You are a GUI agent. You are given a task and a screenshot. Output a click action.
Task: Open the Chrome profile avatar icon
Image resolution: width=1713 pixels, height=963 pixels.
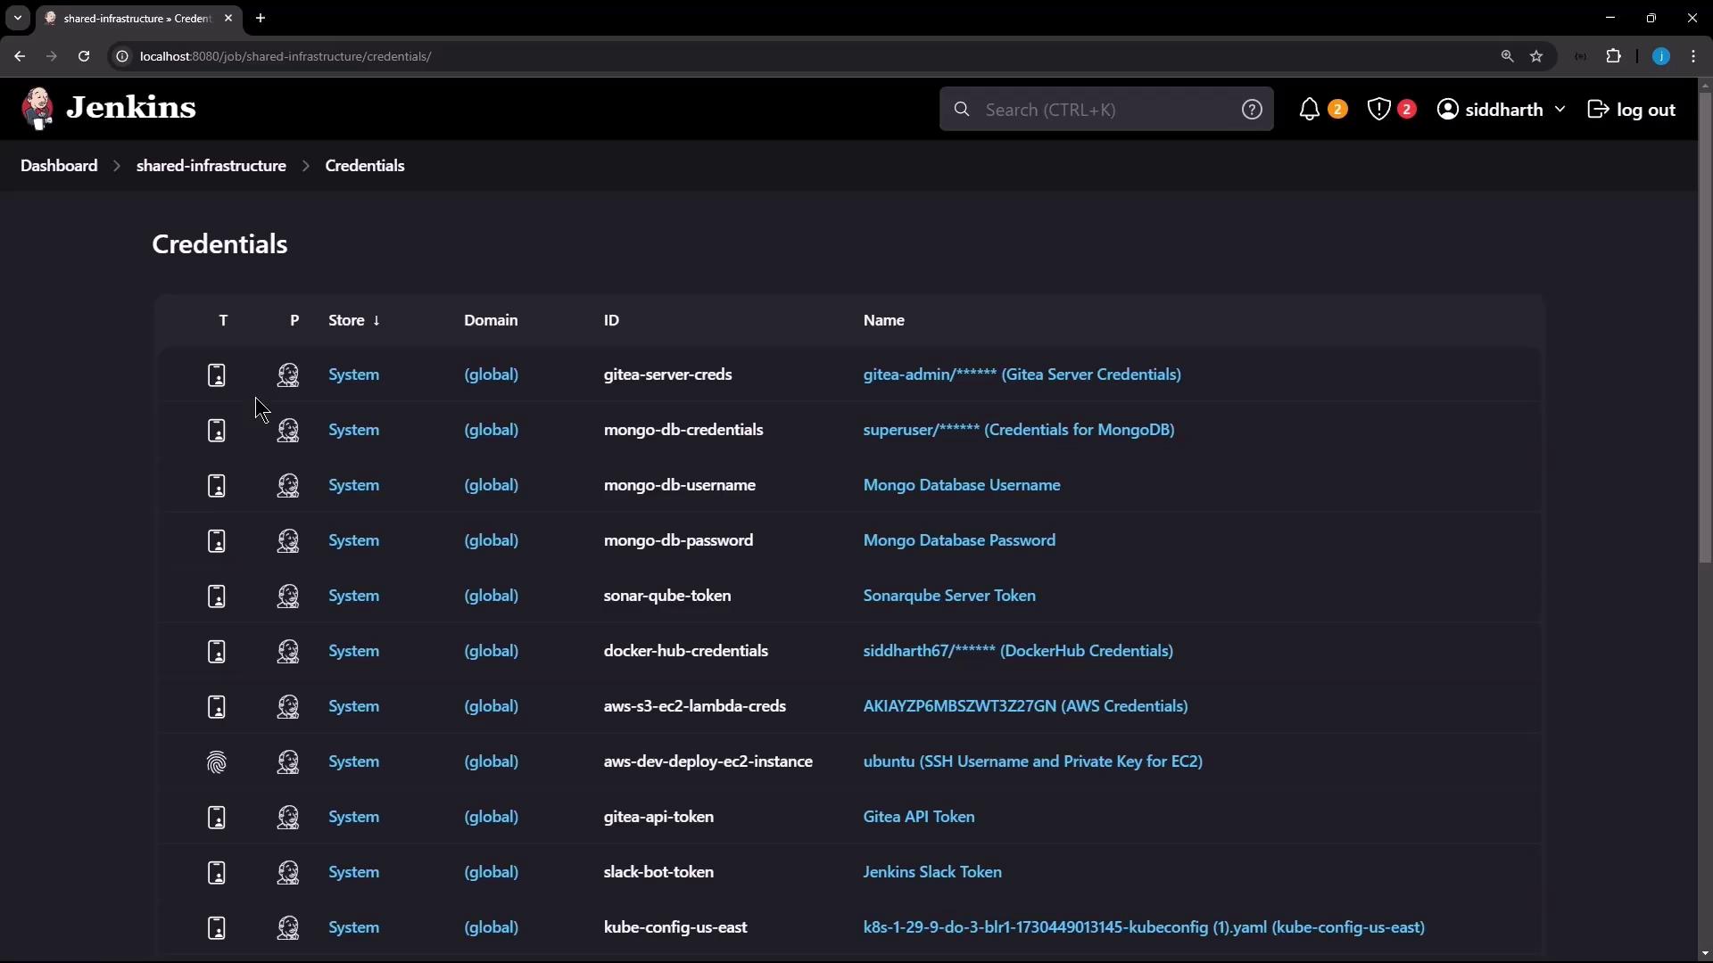click(1661, 56)
